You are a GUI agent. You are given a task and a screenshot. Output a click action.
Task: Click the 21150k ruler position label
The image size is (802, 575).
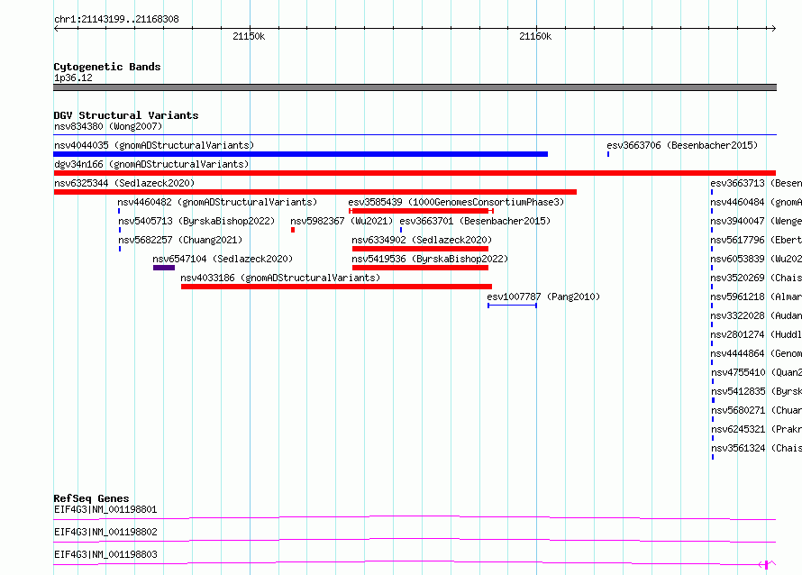(249, 36)
